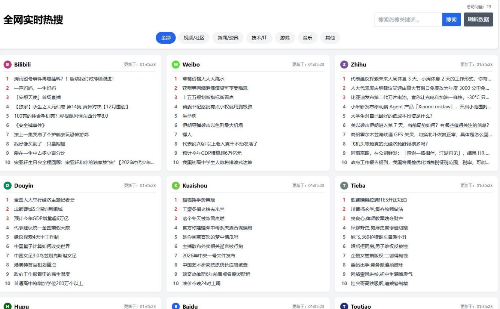The width and height of the screenshot is (500, 309).
Task: Open Douyin item 全国人大举行经济主题记者会
Action: pyautogui.click(x=44, y=200)
